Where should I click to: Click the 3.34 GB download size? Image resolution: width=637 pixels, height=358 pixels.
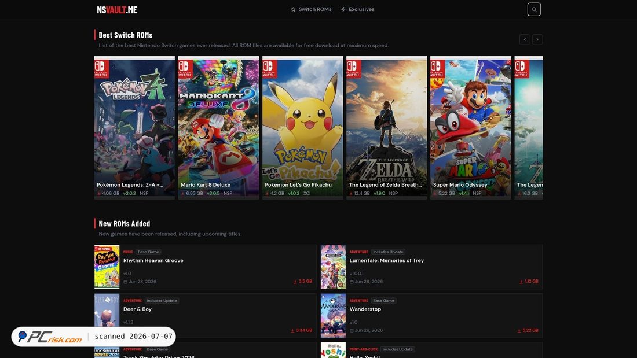pos(302,330)
